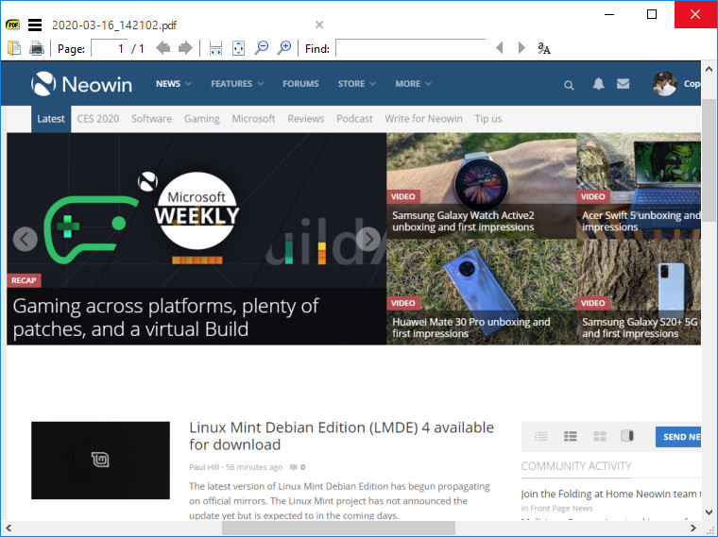Expand the NEWS dropdown menu
This screenshot has width=718, height=537.
click(x=174, y=84)
